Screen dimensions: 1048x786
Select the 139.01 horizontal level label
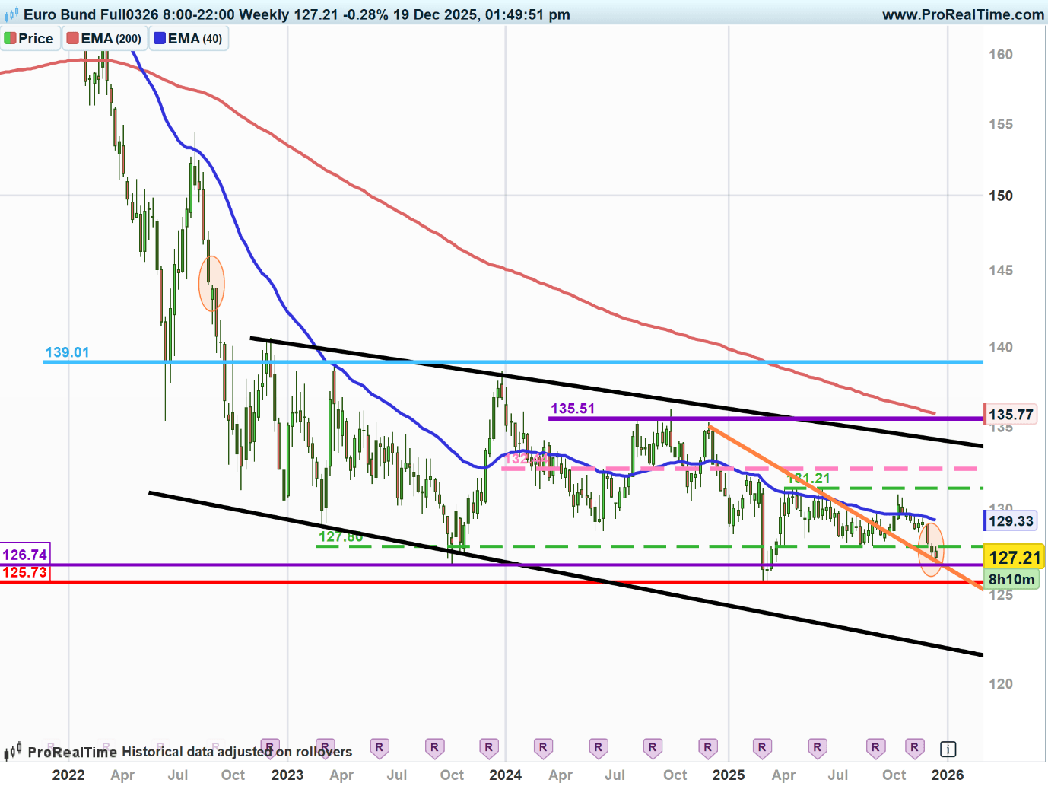(67, 352)
